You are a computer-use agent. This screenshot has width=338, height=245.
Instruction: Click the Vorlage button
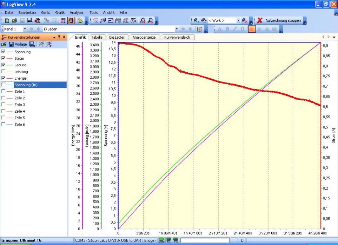tap(21, 44)
